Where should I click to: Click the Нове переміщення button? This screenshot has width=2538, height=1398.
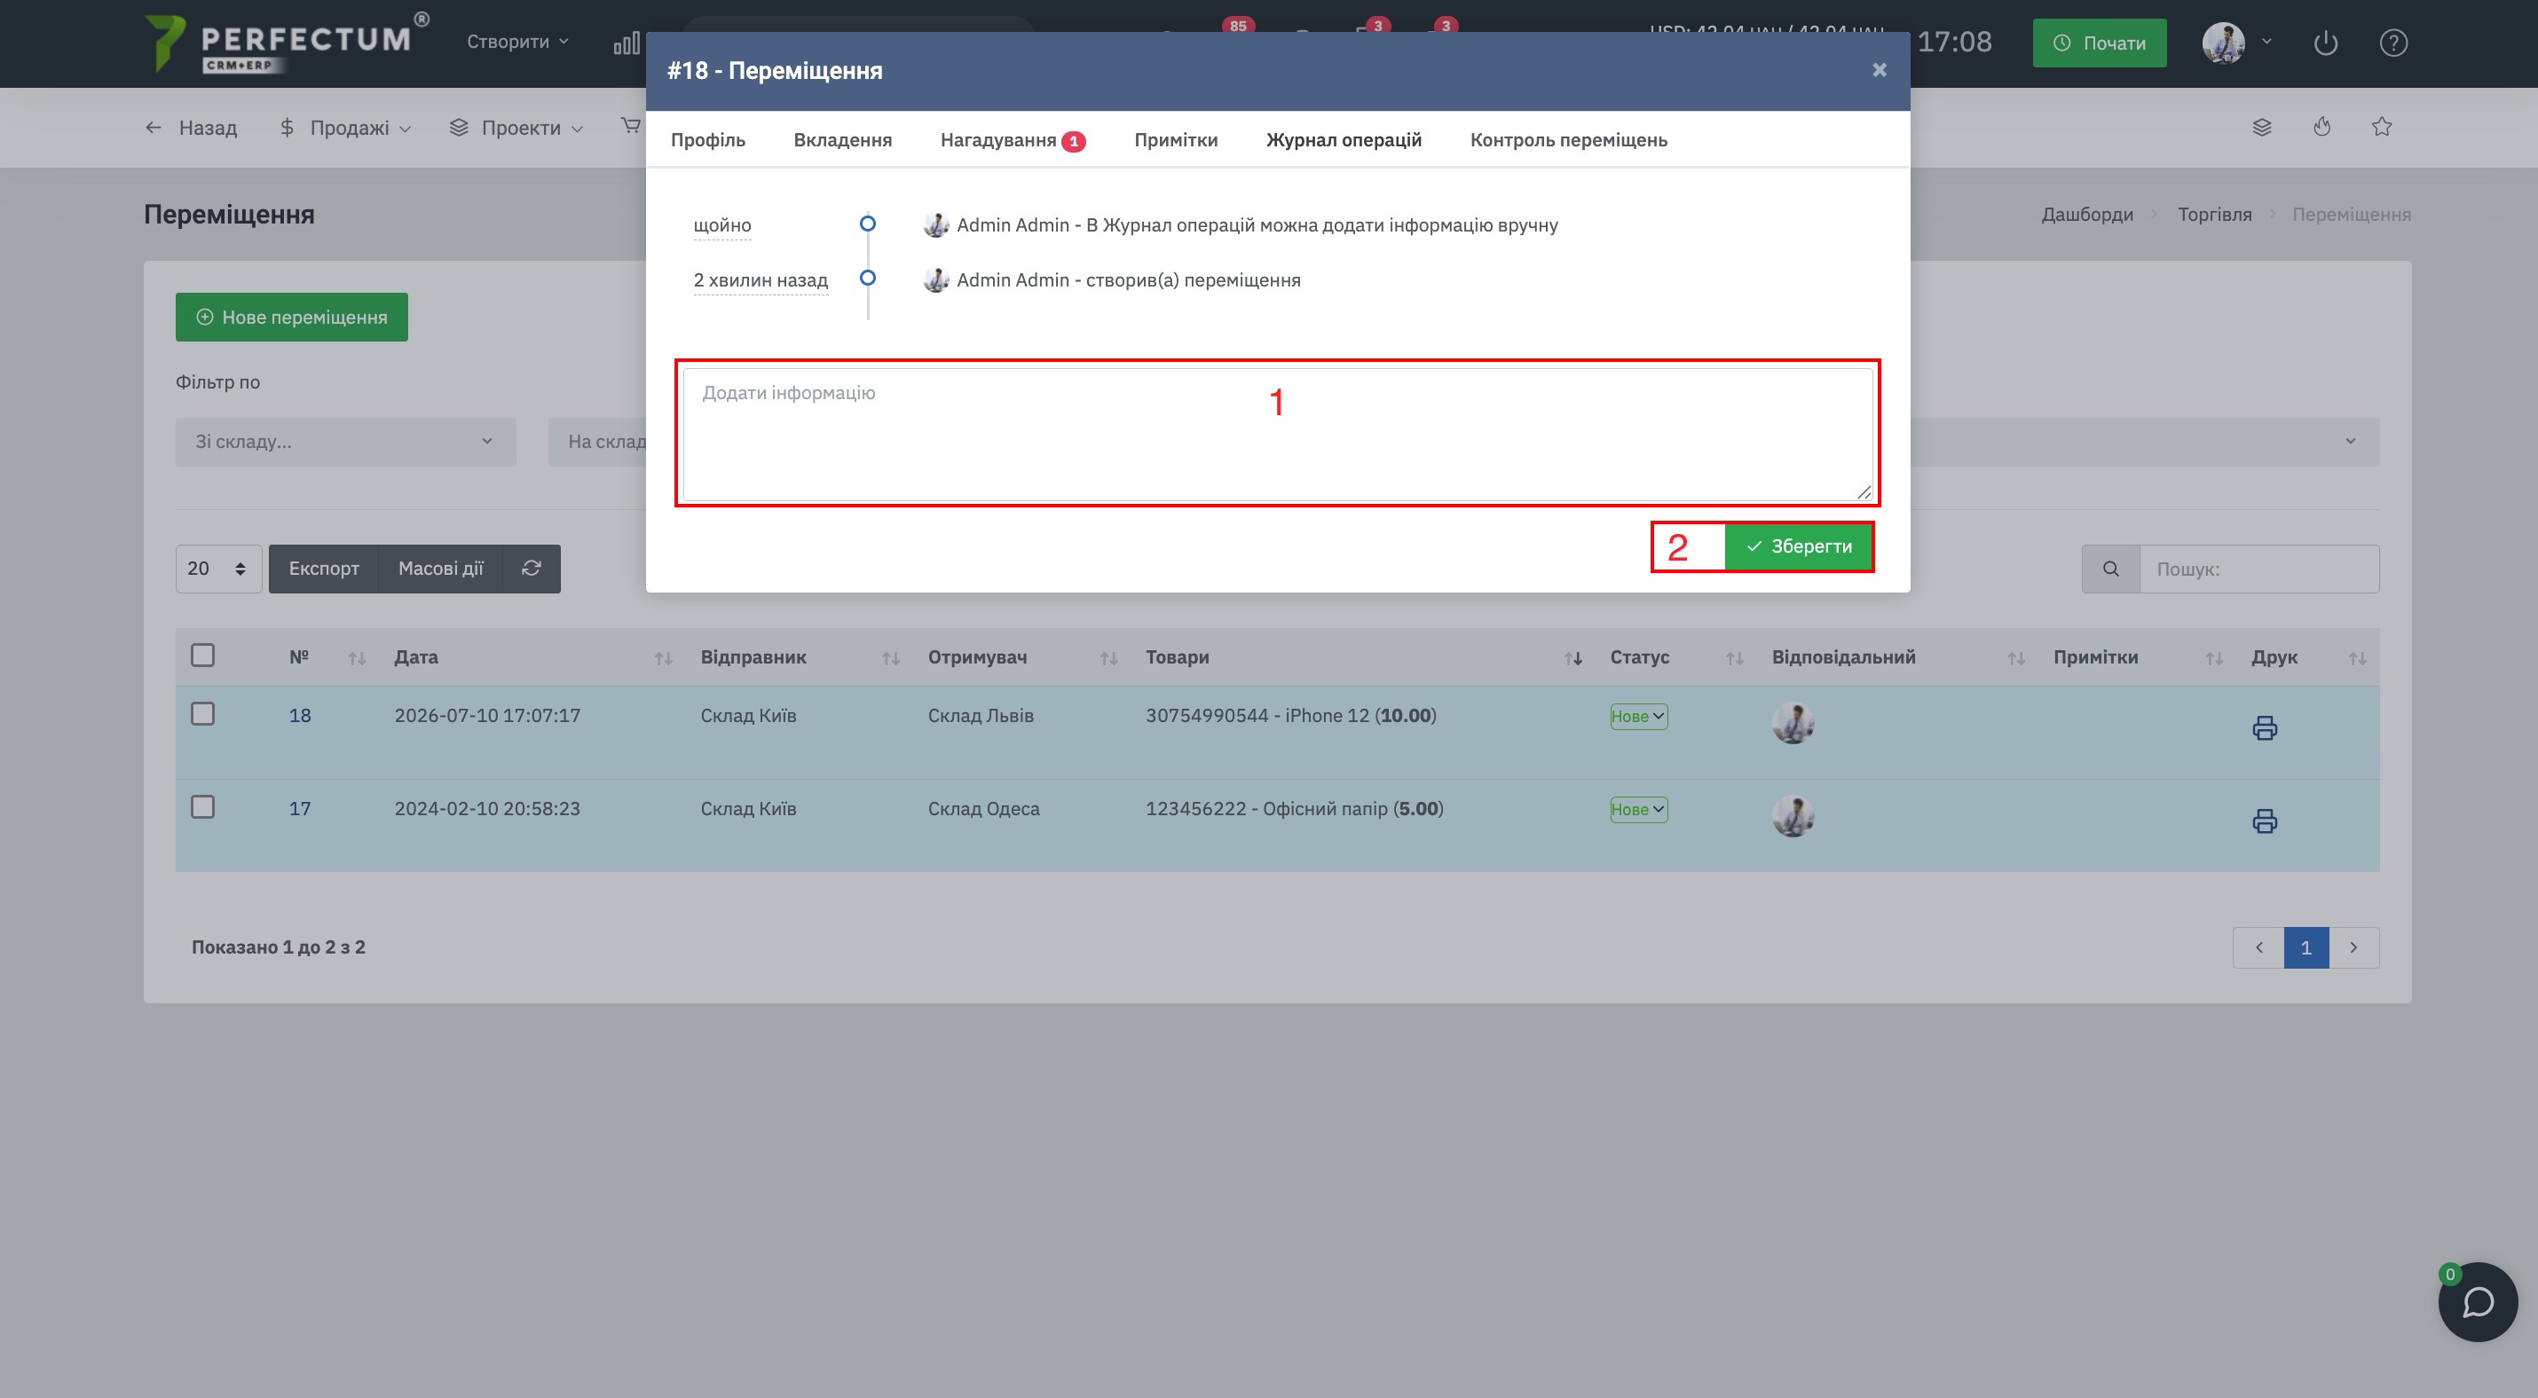click(x=292, y=317)
